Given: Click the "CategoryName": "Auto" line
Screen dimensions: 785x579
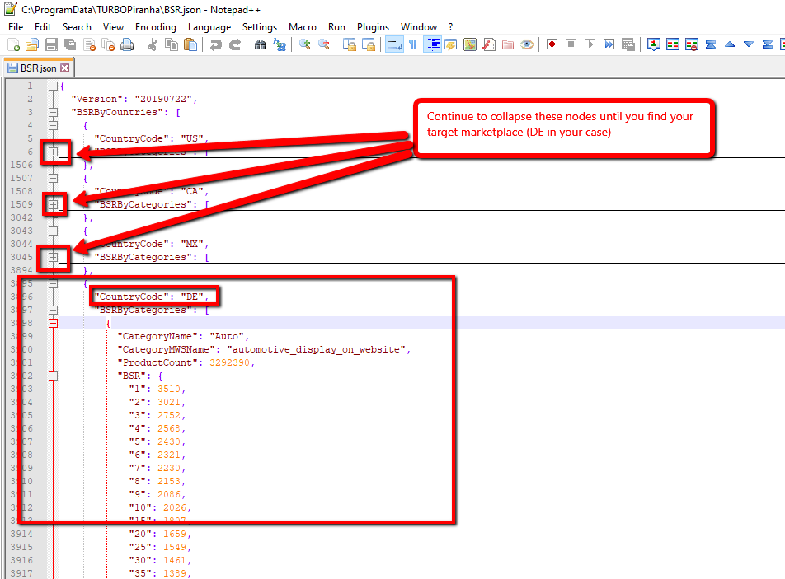Looking at the screenshot, I should coord(183,337).
